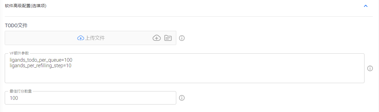Click the value 100 in 最佳打分数量
The width and height of the screenshot is (379, 112).
pyautogui.click(x=14, y=98)
